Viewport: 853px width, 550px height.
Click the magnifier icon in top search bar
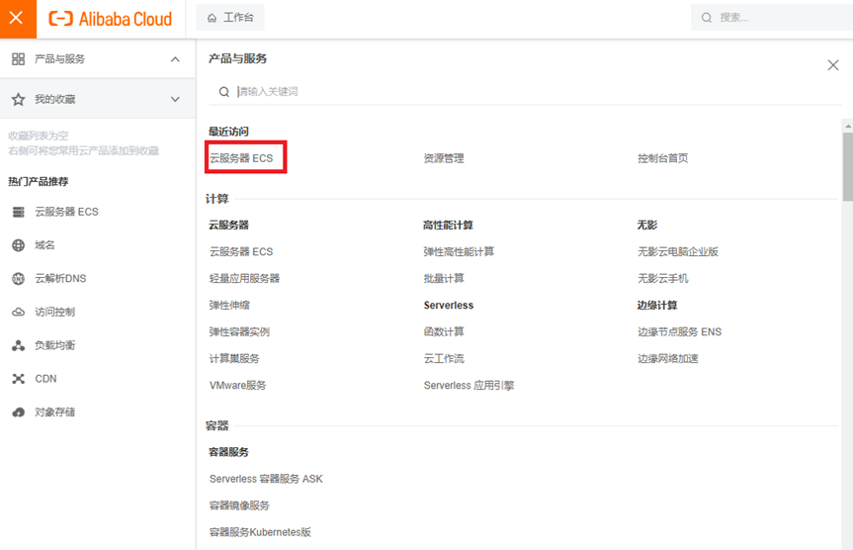pyautogui.click(x=706, y=18)
